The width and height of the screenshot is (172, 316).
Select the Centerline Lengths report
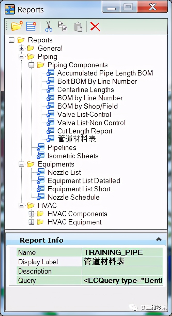click(85, 90)
